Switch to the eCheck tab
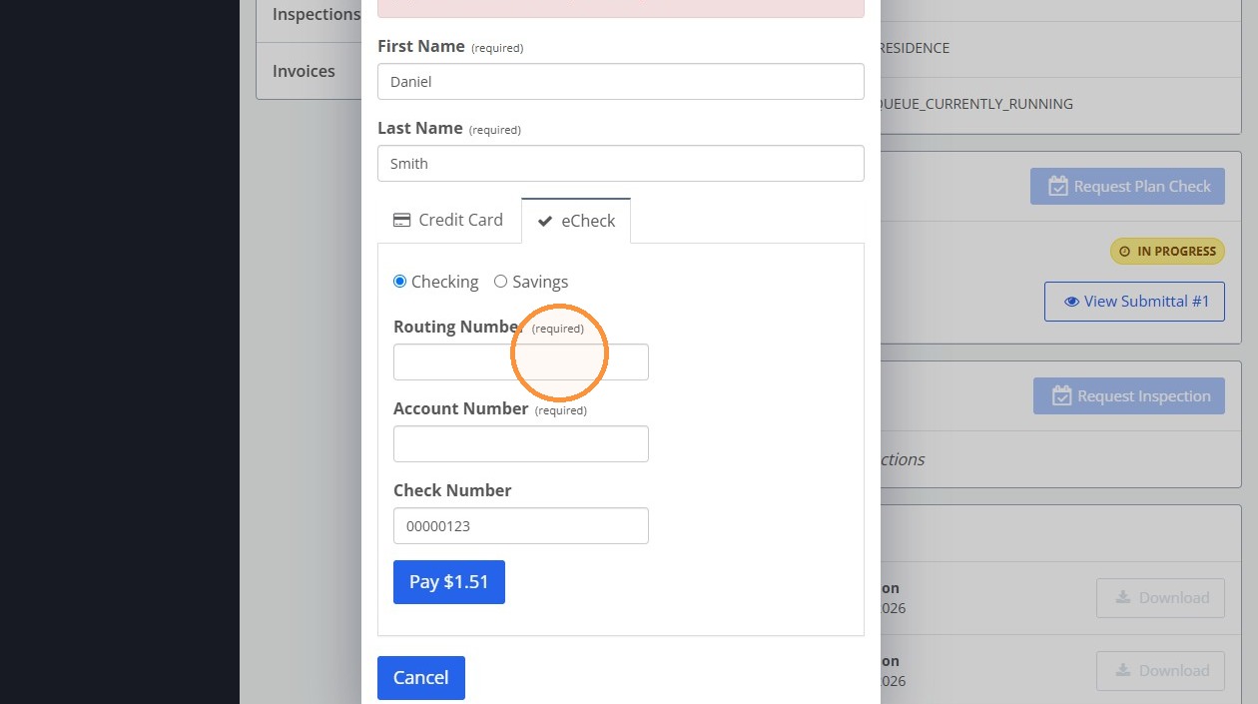 [576, 221]
